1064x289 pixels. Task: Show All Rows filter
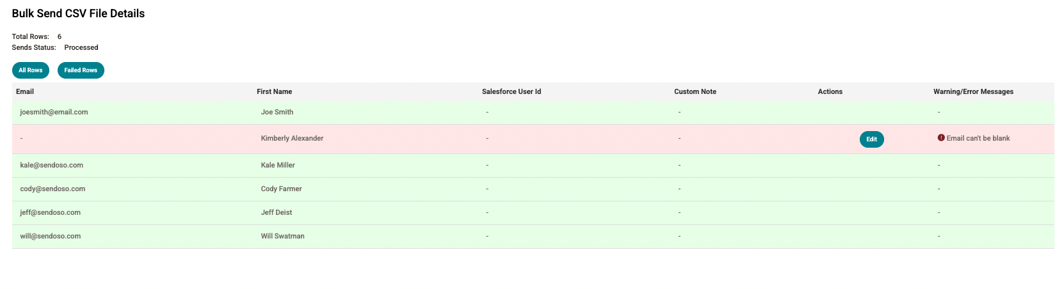pyautogui.click(x=31, y=70)
